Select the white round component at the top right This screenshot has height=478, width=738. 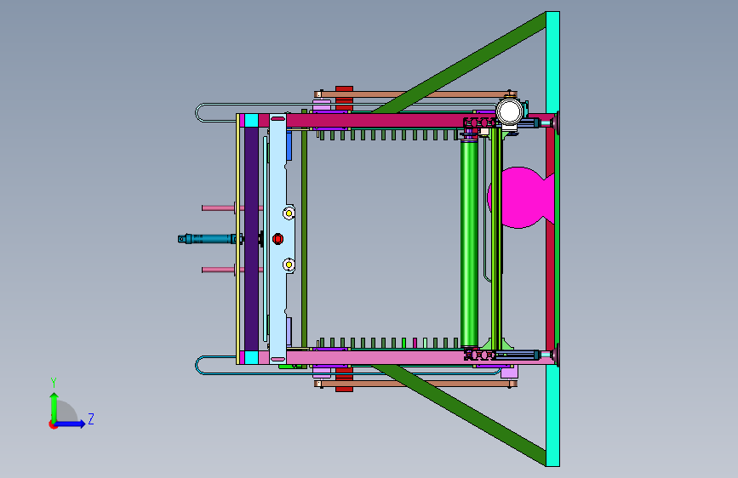coord(509,111)
